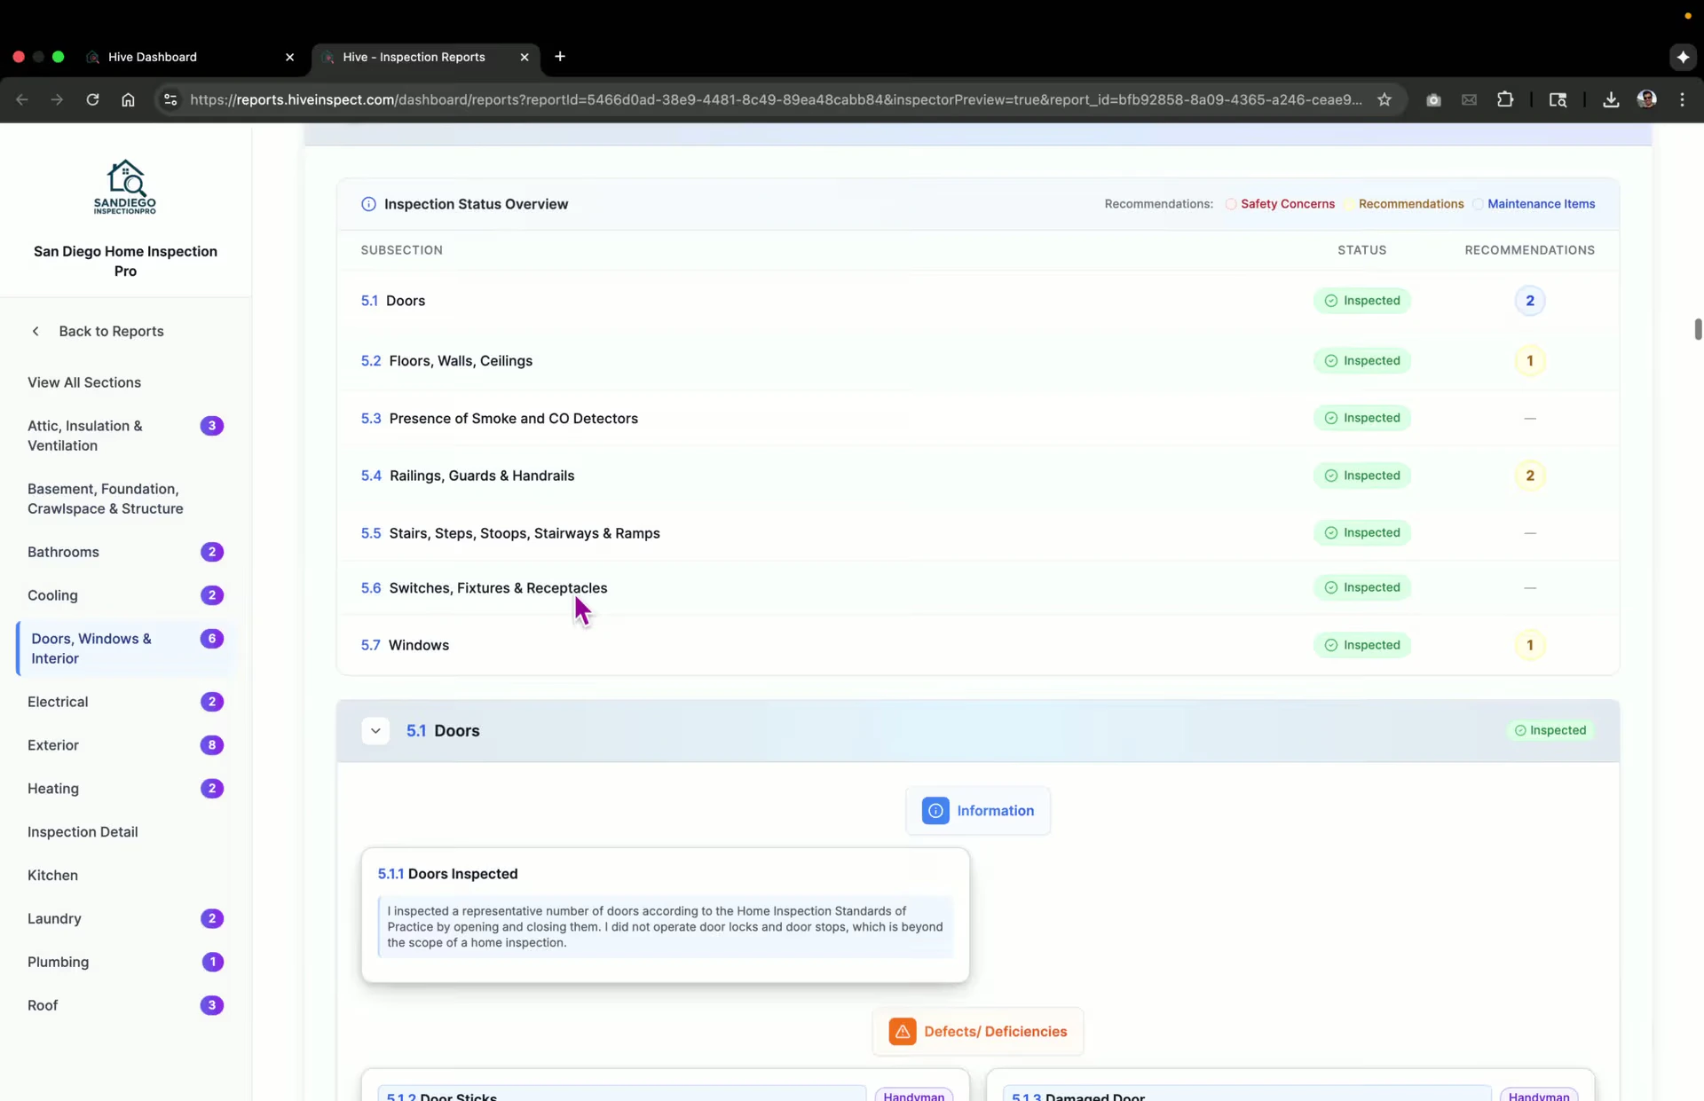Reload the current page
Screen dimensions: 1704x1101
(x=92, y=99)
